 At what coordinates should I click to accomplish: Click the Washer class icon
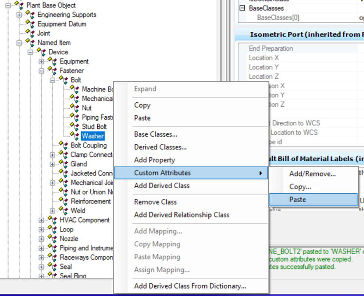coord(74,136)
